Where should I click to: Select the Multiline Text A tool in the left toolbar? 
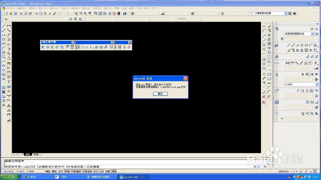coord(4,105)
